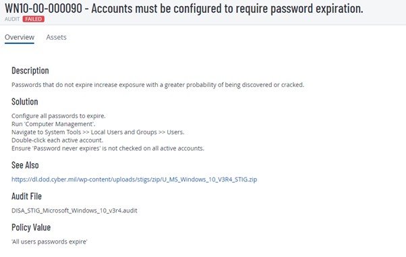Click the DISA_STIG_Microsoft_Windows_10_v3r4.audit filename
The height and width of the screenshot is (257, 406).
(x=74, y=210)
